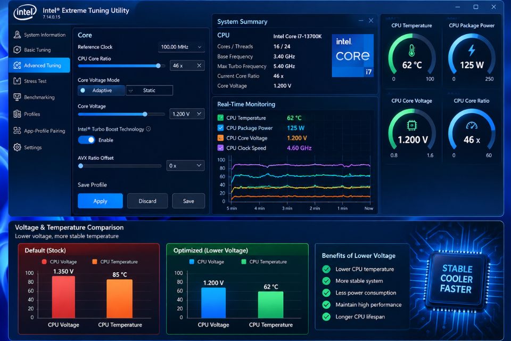This screenshot has height=341, width=511.
Task: Click the Save profile button
Action: point(188,201)
